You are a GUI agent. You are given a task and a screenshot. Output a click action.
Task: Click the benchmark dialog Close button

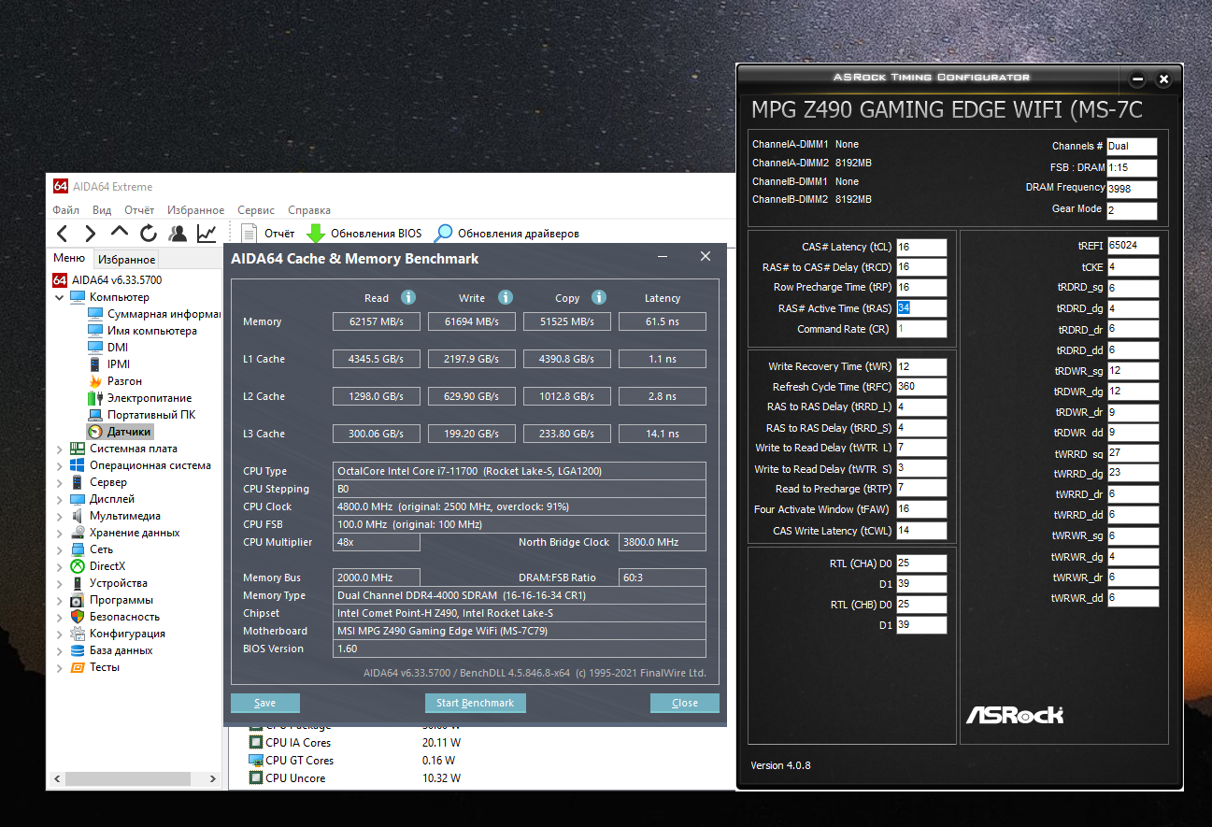click(685, 703)
